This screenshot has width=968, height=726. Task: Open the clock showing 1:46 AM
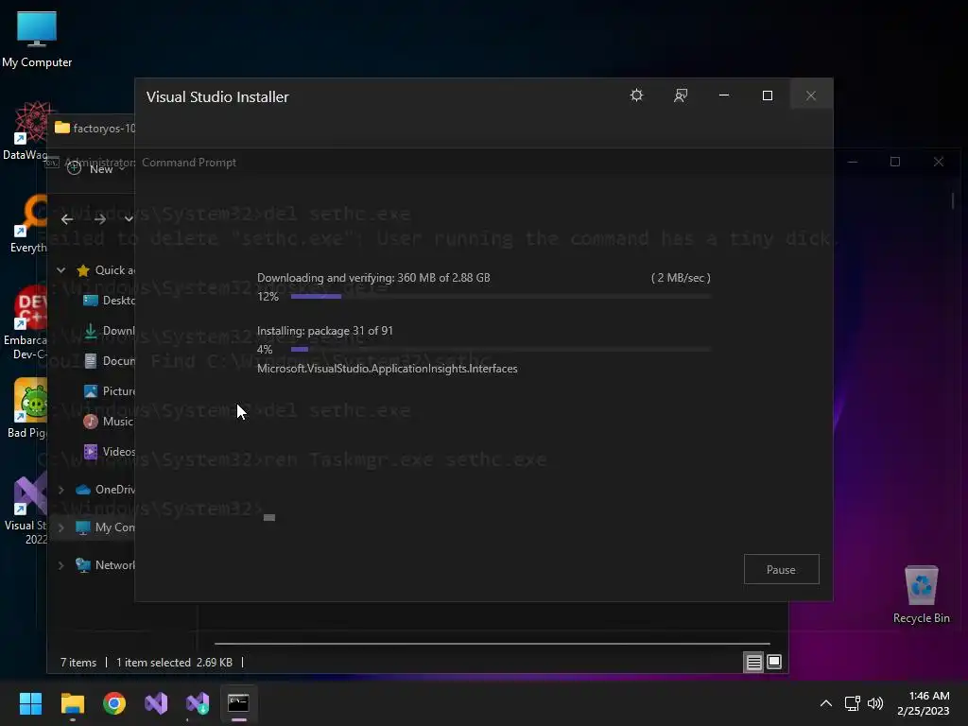[x=923, y=703]
